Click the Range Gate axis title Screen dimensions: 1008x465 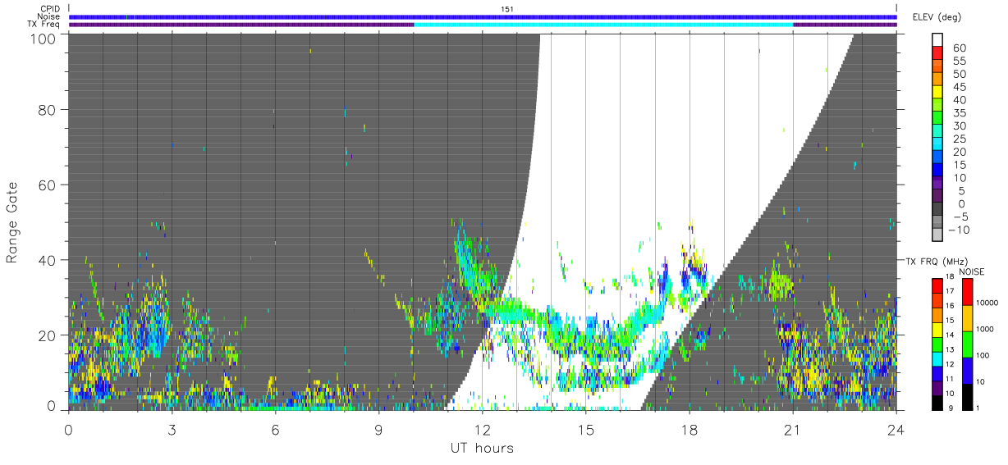(12, 221)
